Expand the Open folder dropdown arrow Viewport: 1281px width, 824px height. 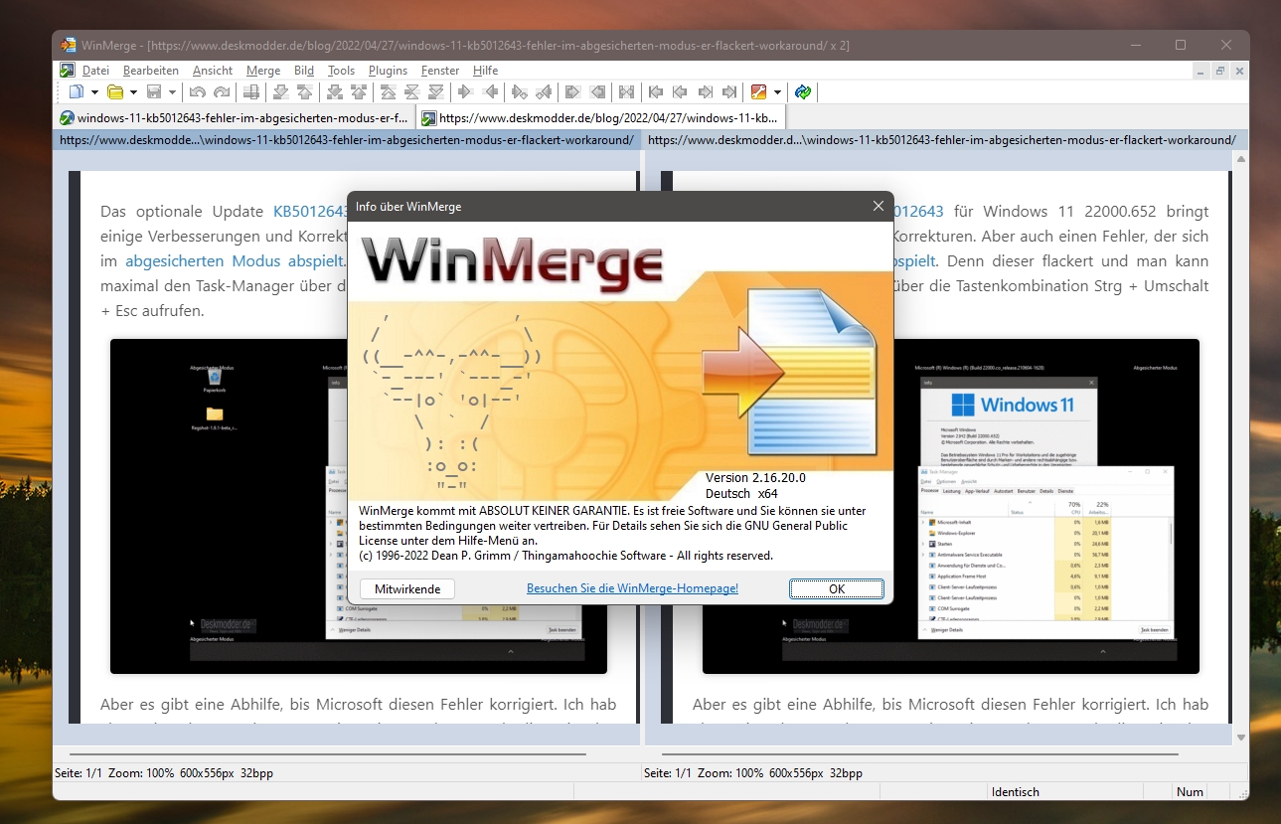pyautogui.click(x=133, y=92)
